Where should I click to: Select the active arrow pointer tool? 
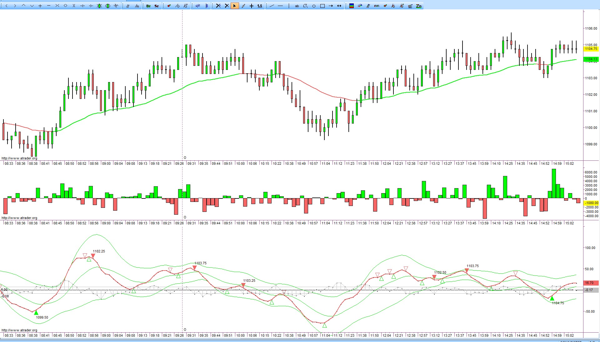pyautogui.click(x=235, y=6)
